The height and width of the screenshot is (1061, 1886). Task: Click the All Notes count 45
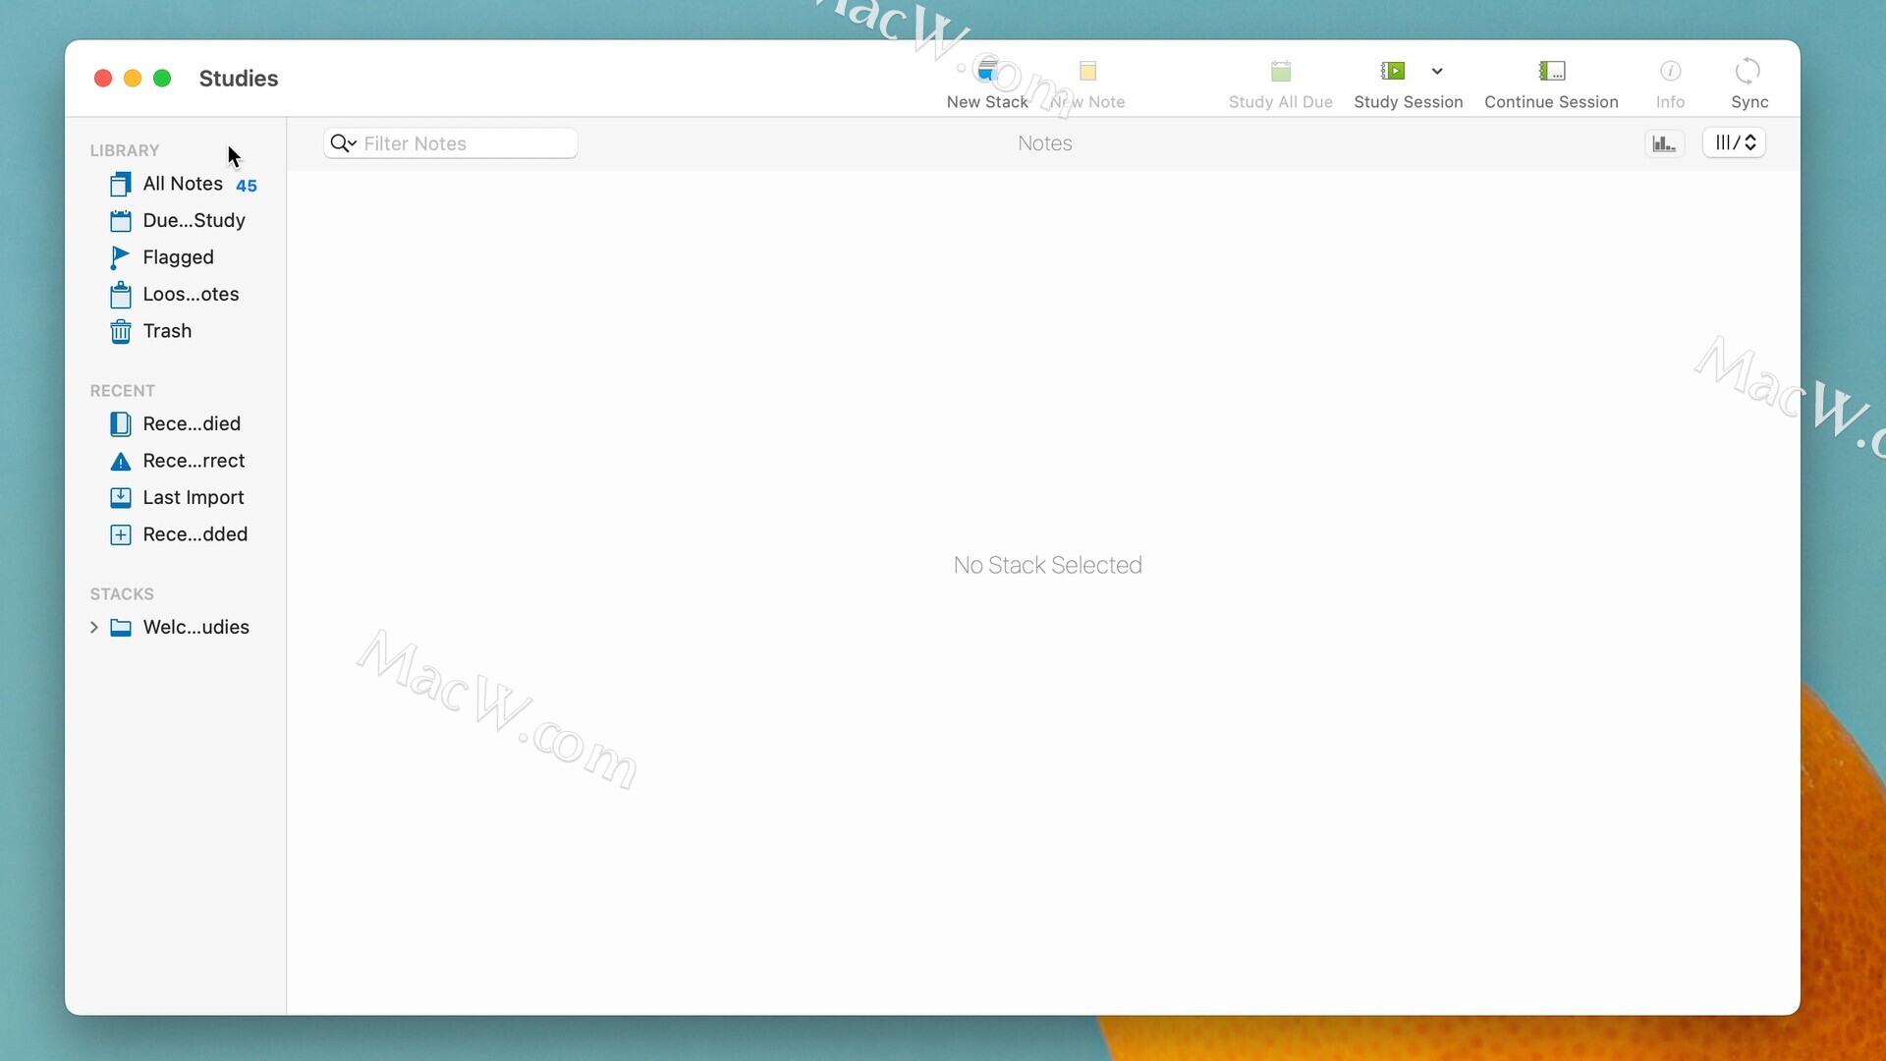point(247,186)
